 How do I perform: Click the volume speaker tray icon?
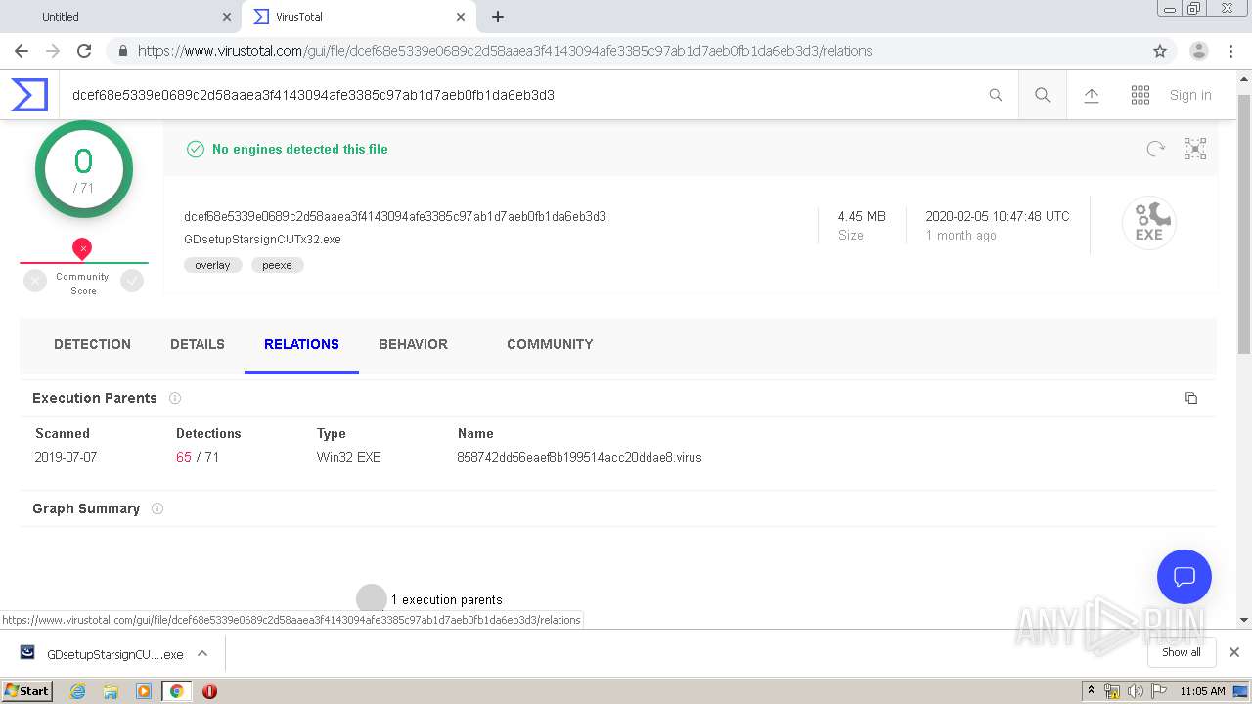click(1135, 691)
